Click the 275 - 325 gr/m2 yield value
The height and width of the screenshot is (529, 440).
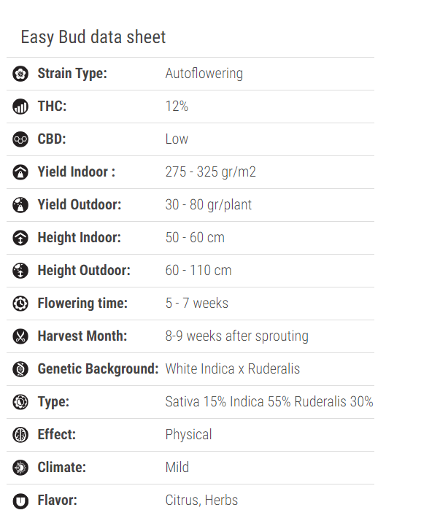click(211, 172)
